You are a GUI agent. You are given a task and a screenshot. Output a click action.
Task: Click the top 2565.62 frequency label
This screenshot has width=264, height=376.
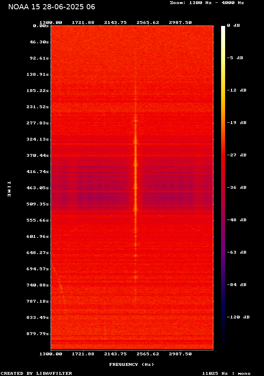pos(148,22)
